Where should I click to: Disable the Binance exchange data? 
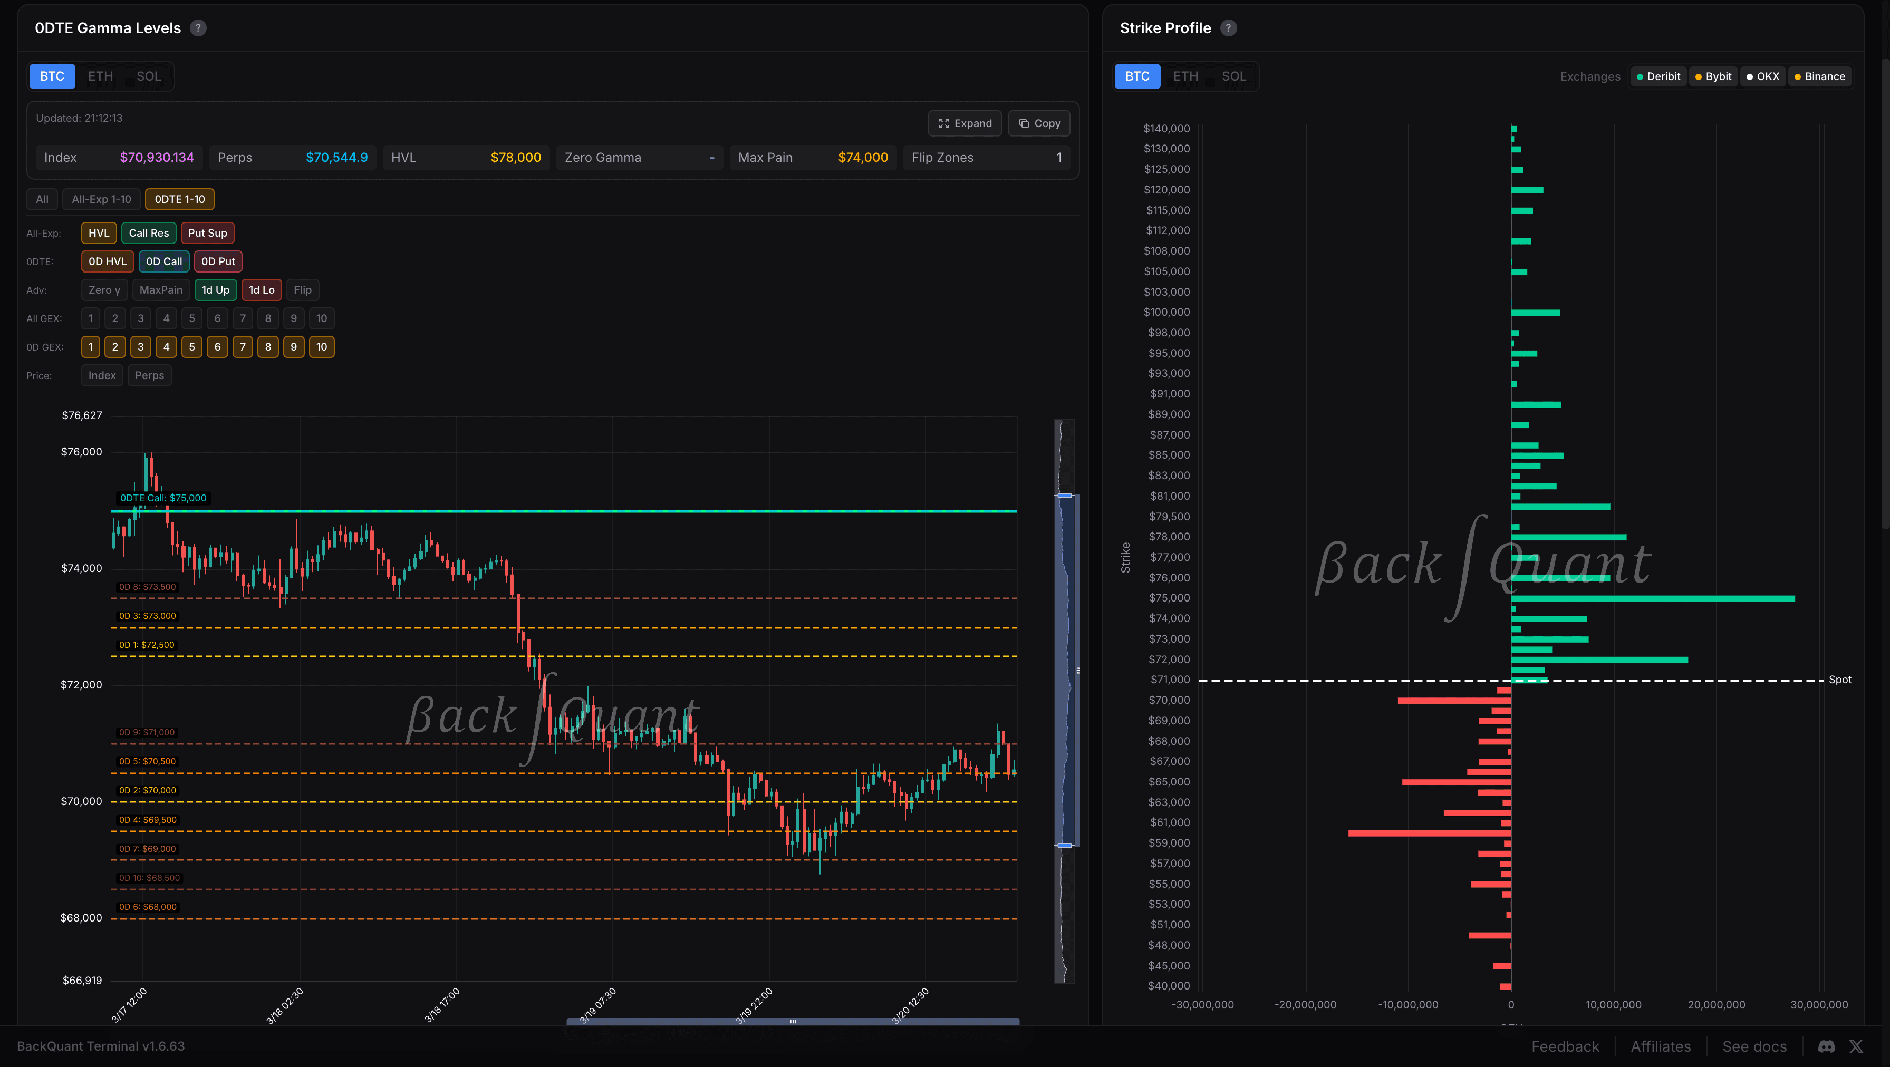click(x=1820, y=76)
